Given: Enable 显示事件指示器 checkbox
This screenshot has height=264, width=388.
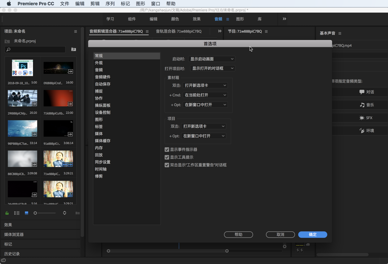Looking at the screenshot, I should [167, 149].
